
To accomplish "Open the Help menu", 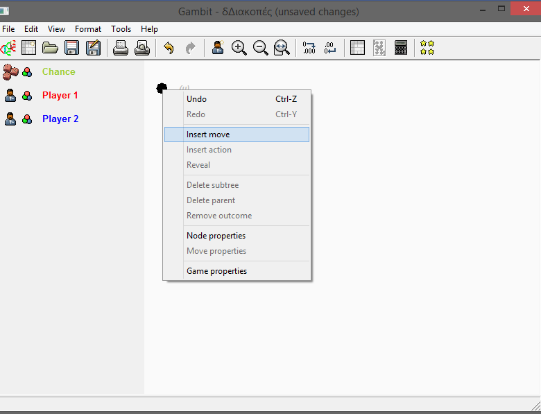I will tap(149, 29).
